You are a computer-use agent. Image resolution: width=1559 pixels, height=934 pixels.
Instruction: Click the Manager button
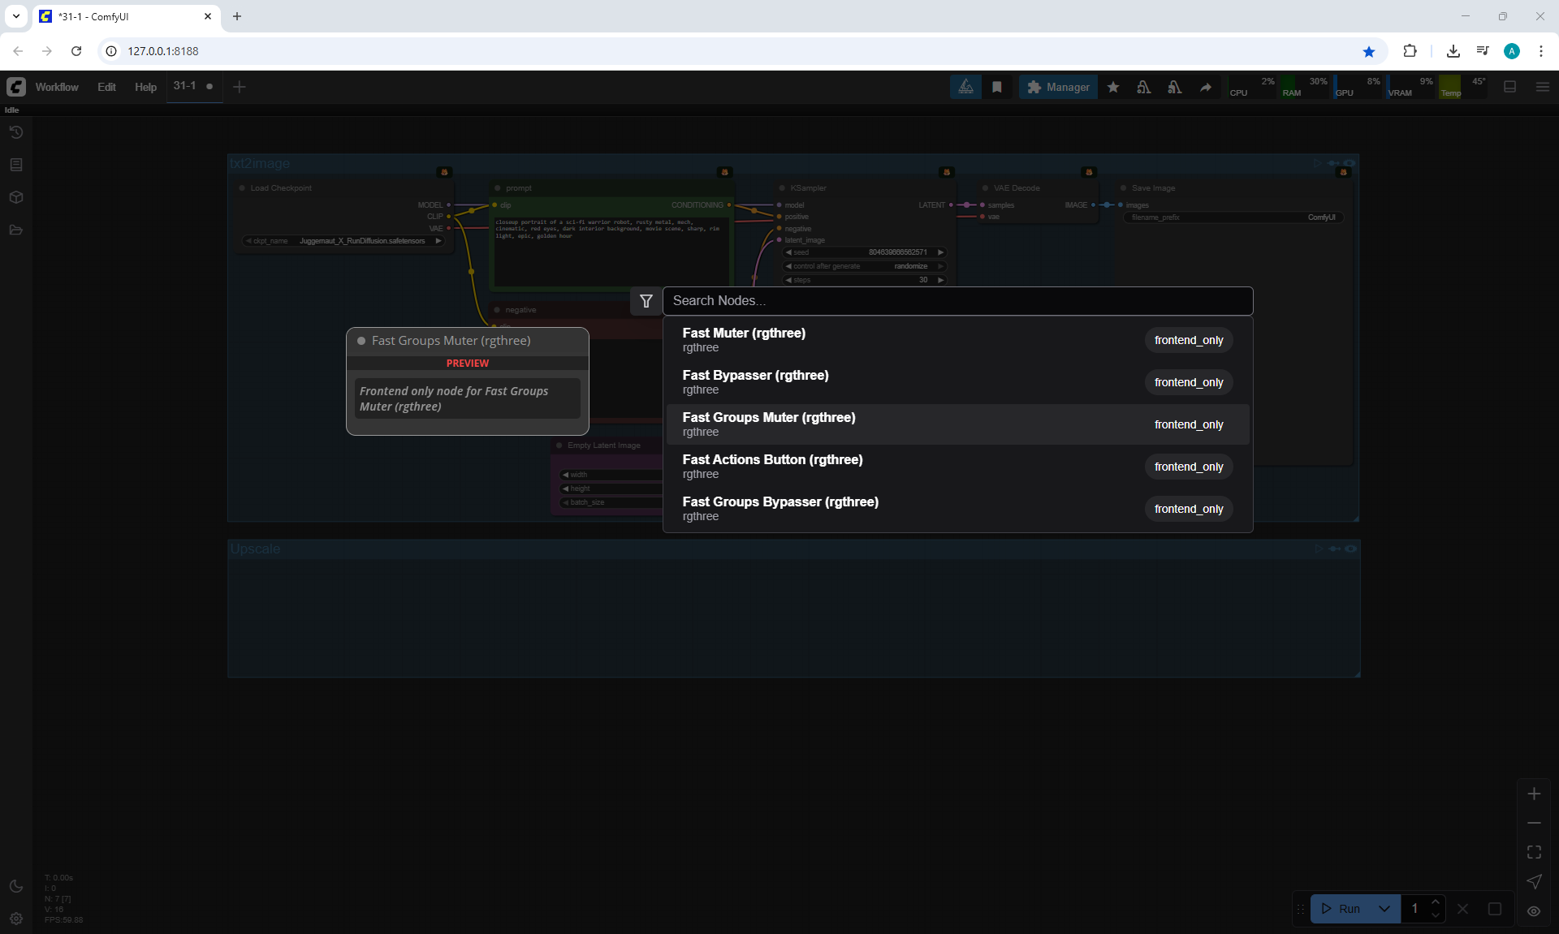[x=1058, y=87]
